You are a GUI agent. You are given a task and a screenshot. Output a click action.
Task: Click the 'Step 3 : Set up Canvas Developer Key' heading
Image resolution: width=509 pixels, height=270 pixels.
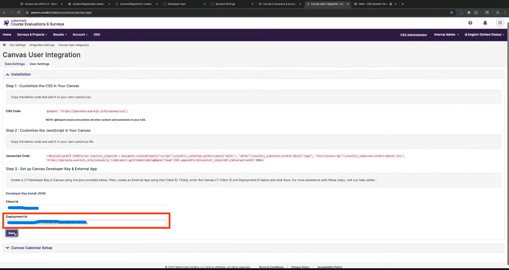click(51, 169)
